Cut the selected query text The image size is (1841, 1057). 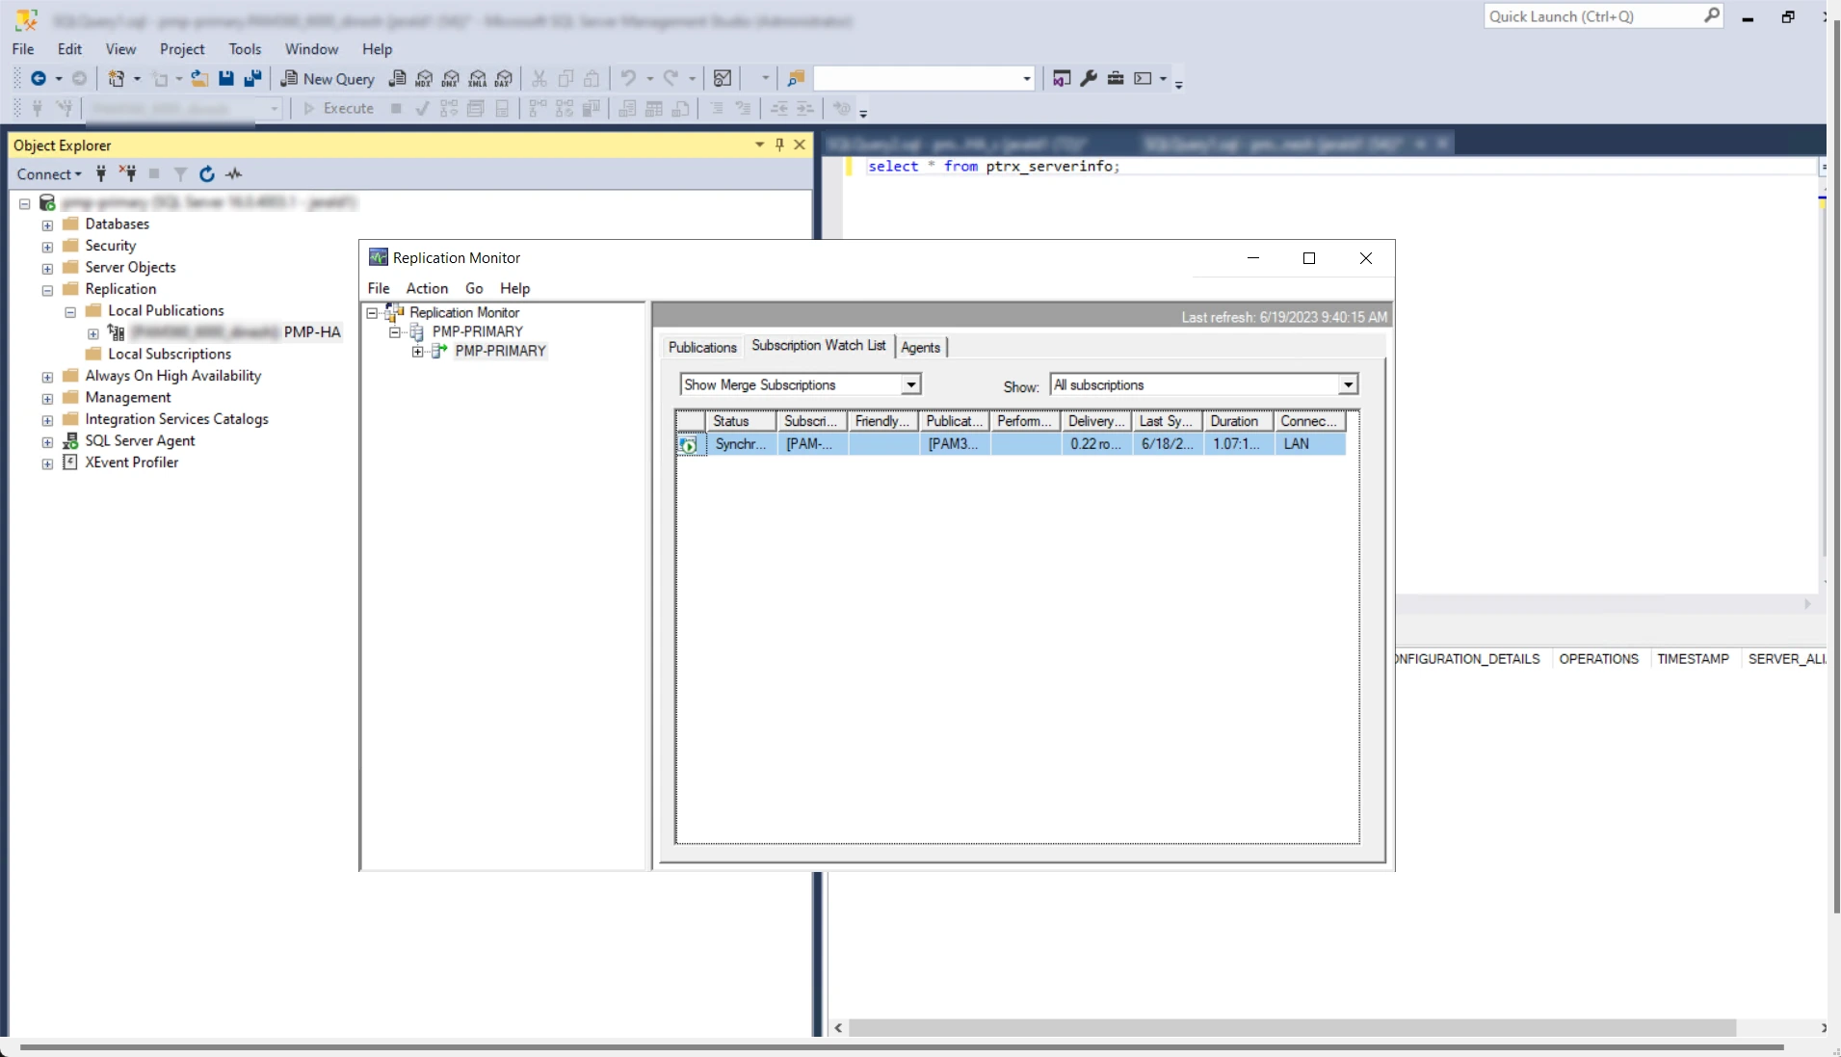(540, 79)
